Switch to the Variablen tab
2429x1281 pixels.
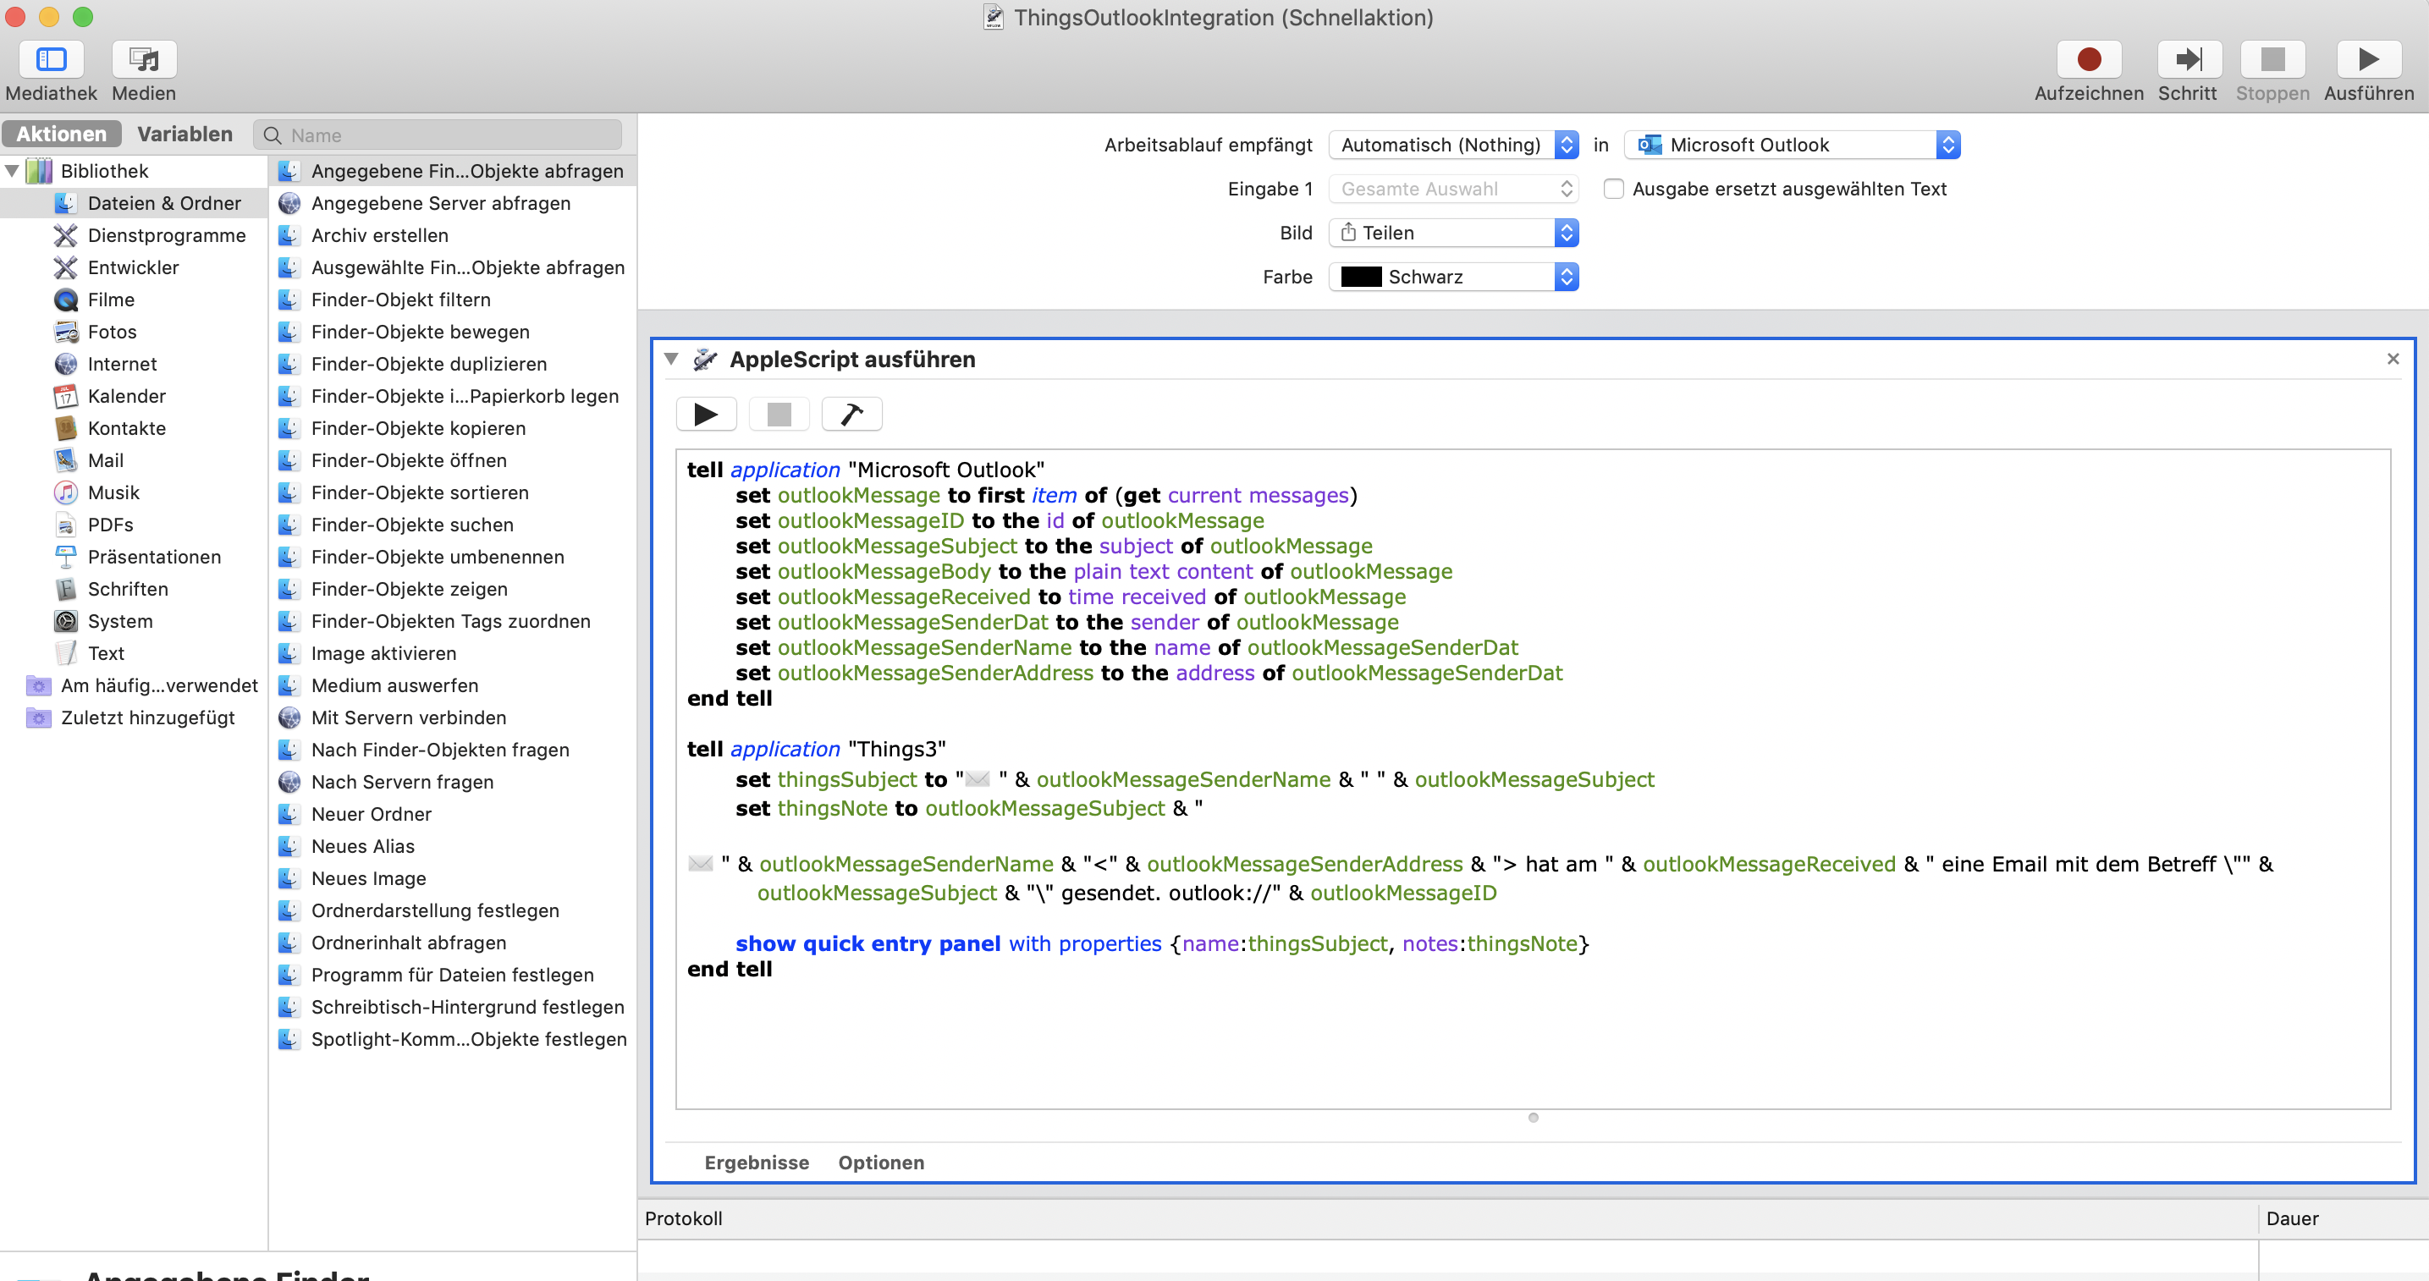[x=185, y=134]
